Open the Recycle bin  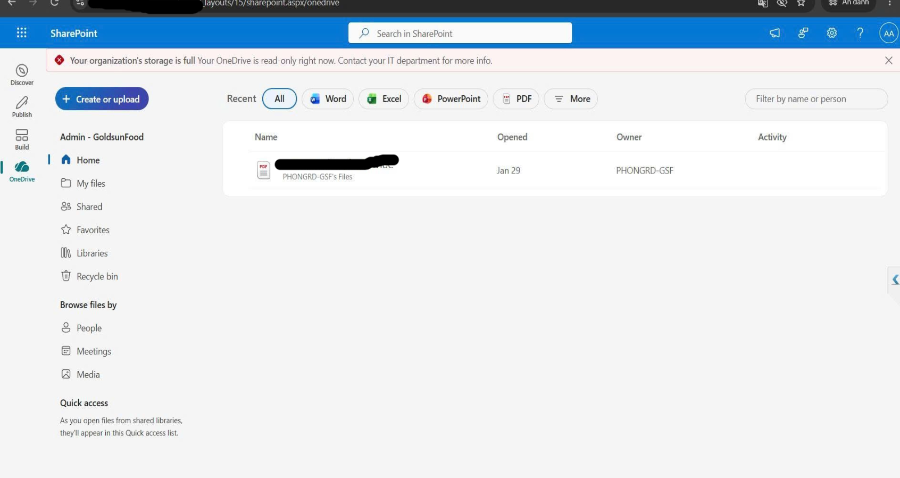click(97, 276)
